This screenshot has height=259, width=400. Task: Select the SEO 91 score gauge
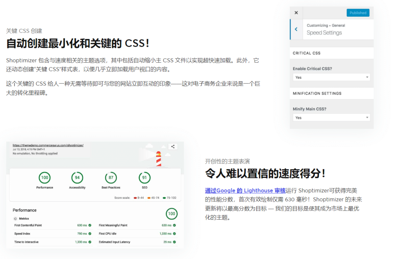click(x=145, y=178)
